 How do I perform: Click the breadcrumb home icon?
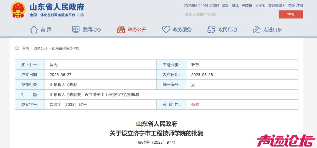(17, 48)
